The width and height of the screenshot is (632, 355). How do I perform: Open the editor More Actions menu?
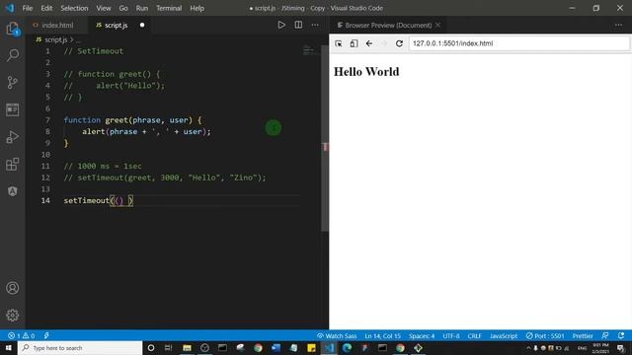[315, 25]
